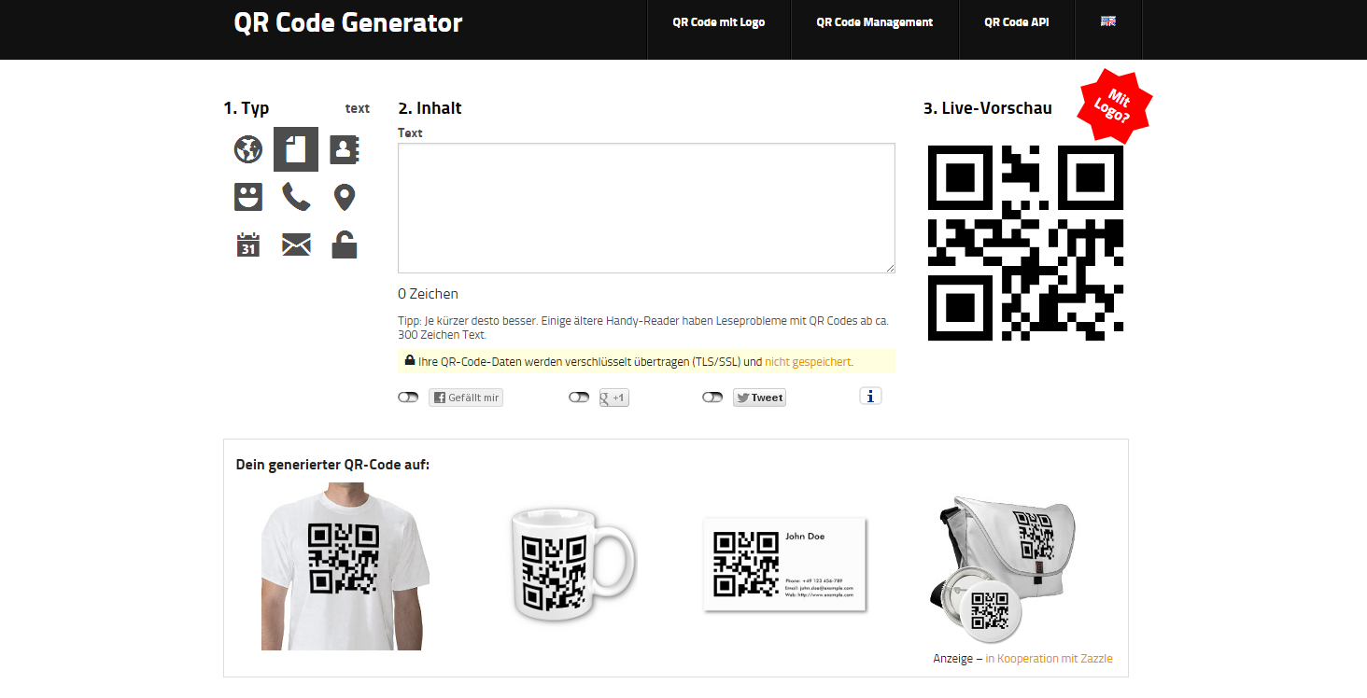
Task: Choose the vCard contact type icon
Action: [345, 149]
